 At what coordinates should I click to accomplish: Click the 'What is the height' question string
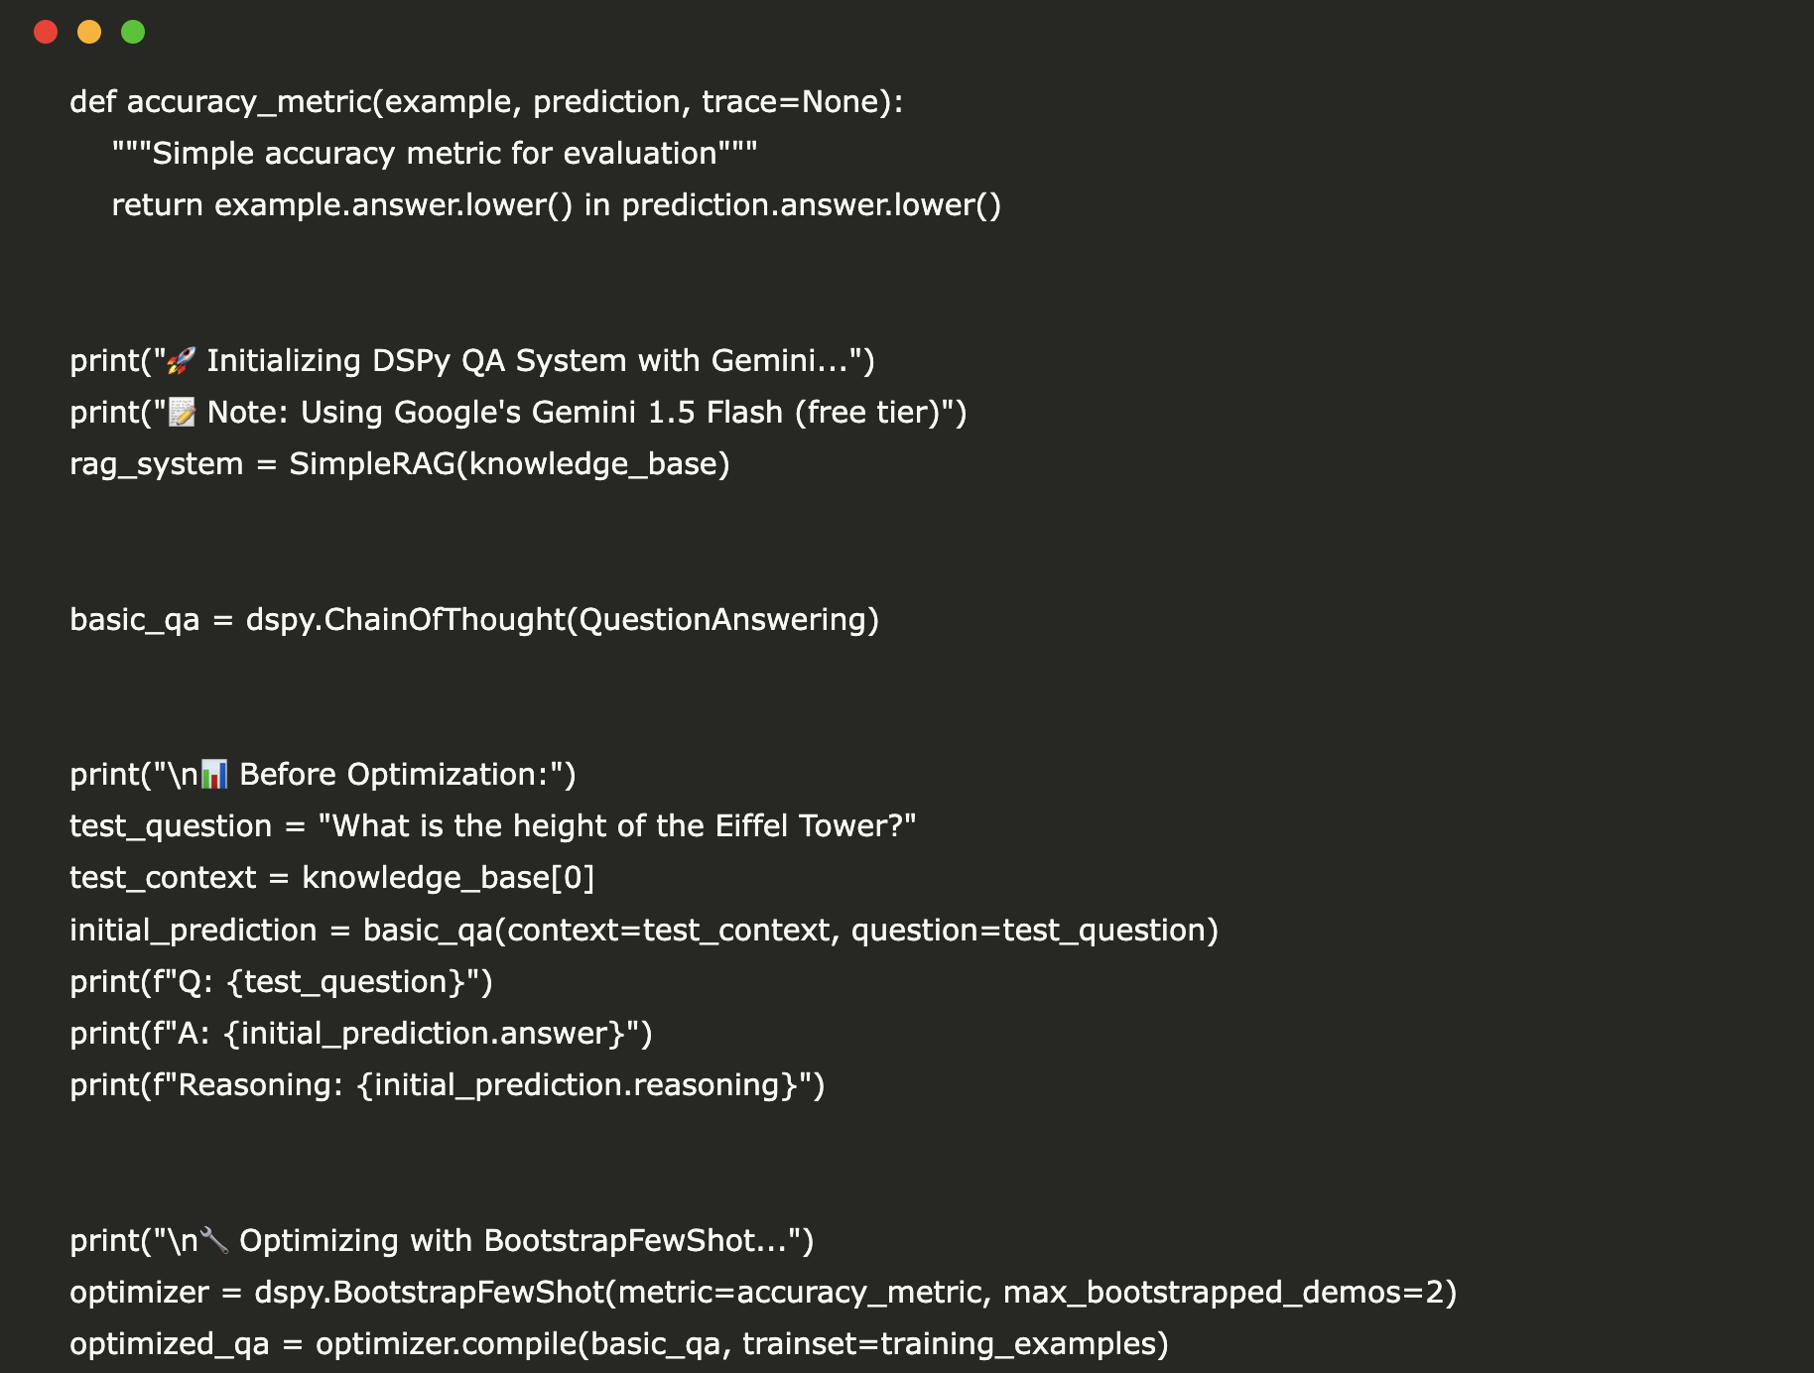(x=616, y=826)
